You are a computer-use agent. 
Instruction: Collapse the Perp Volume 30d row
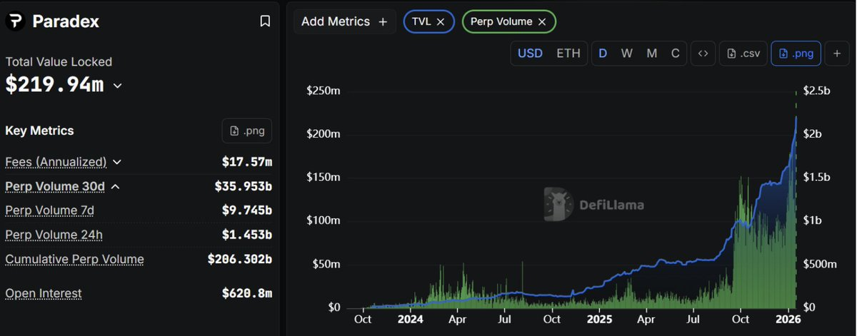pyautogui.click(x=115, y=186)
